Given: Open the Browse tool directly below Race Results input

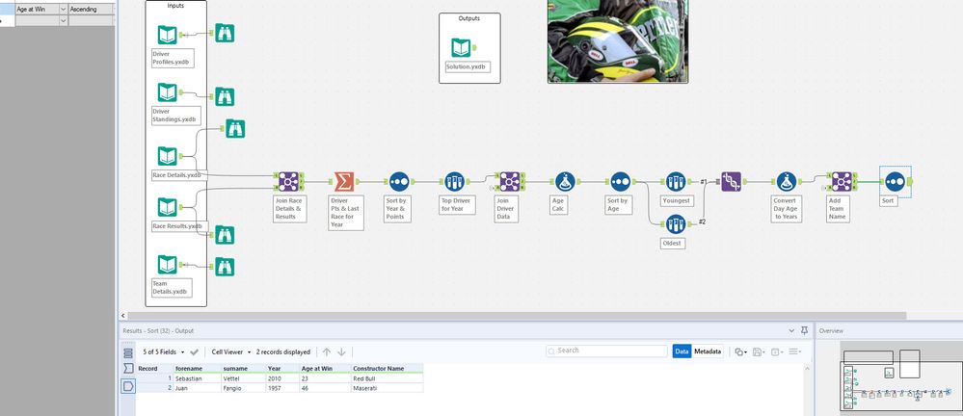Looking at the screenshot, I should click(225, 235).
